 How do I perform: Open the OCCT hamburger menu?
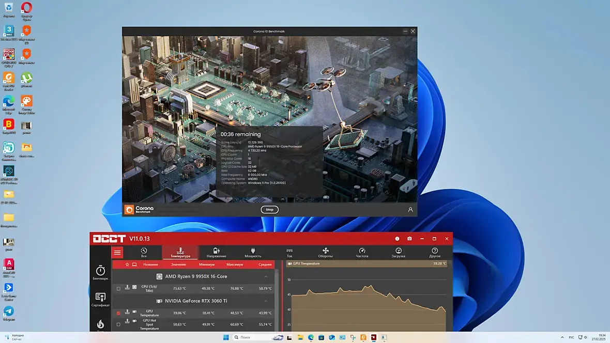[x=117, y=253]
